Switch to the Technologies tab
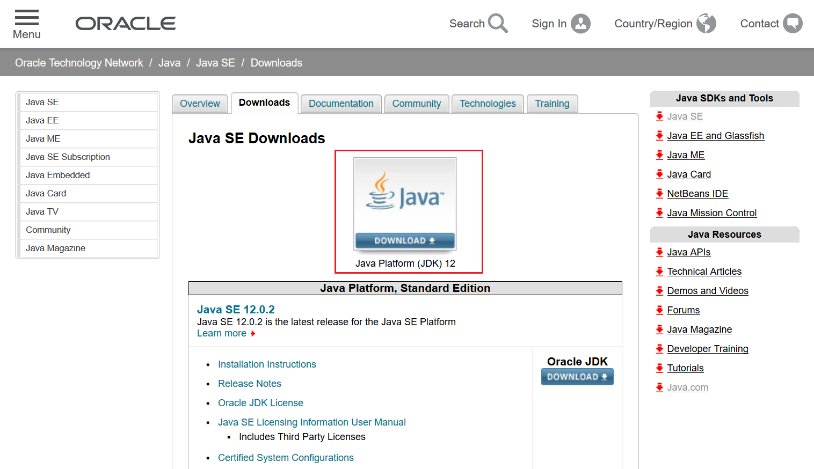This screenshot has width=814, height=469. click(488, 104)
